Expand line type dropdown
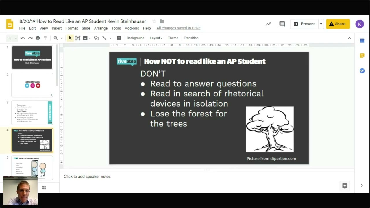The width and height of the screenshot is (370, 208). tap(110, 38)
